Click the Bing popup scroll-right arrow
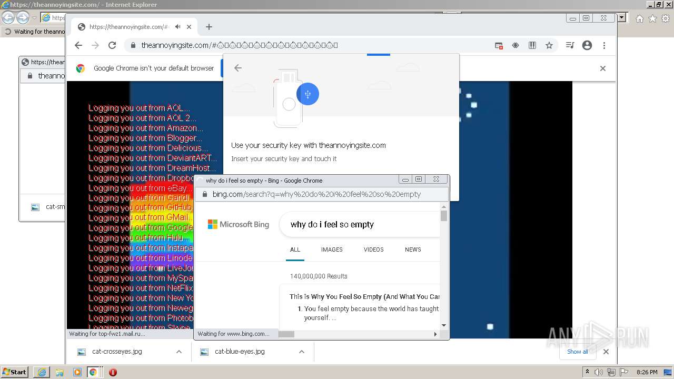Viewport: 674px width, 379px height. [x=435, y=334]
